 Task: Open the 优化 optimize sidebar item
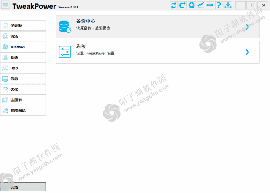(x=23, y=90)
